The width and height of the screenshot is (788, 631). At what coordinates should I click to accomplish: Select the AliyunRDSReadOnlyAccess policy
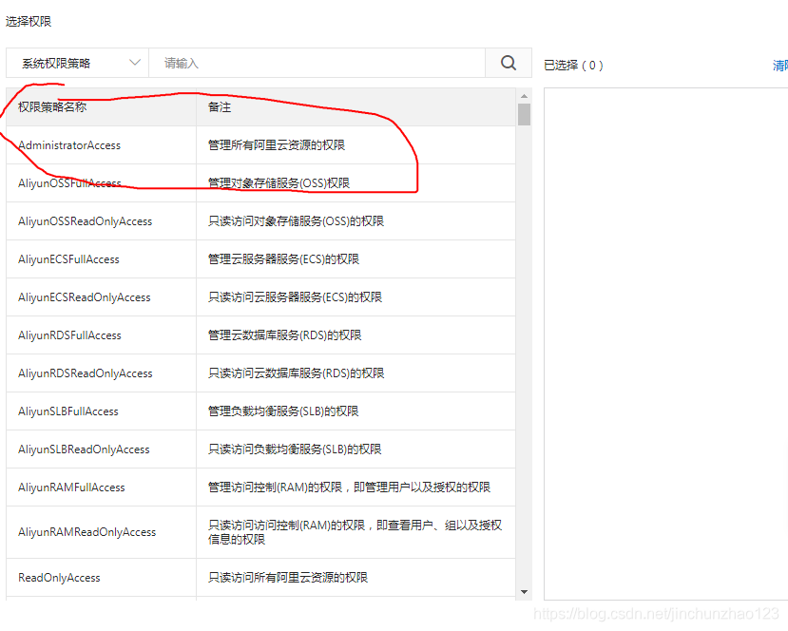click(x=85, y=373)
